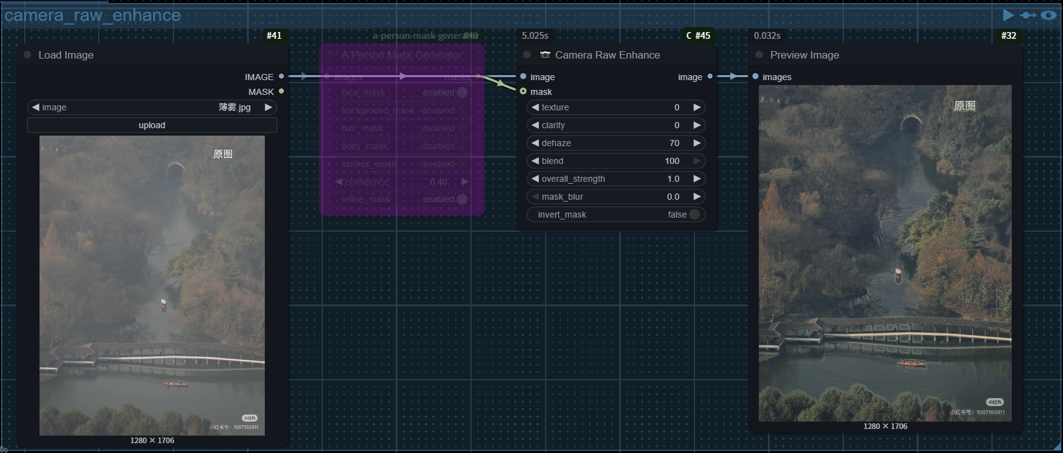
Task: Select next image with the right arrow
Action: [269, 107]
